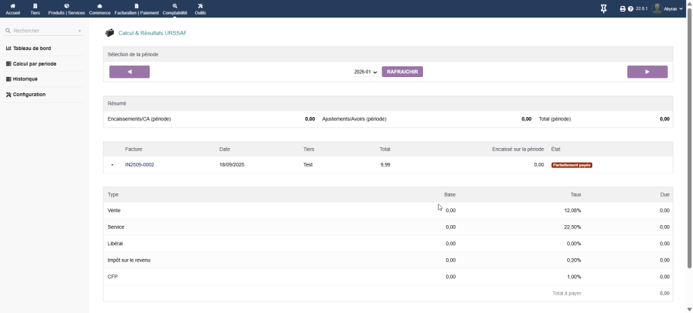Click the Résumé section heading
693x313 pixels.
tap(116, 103)
